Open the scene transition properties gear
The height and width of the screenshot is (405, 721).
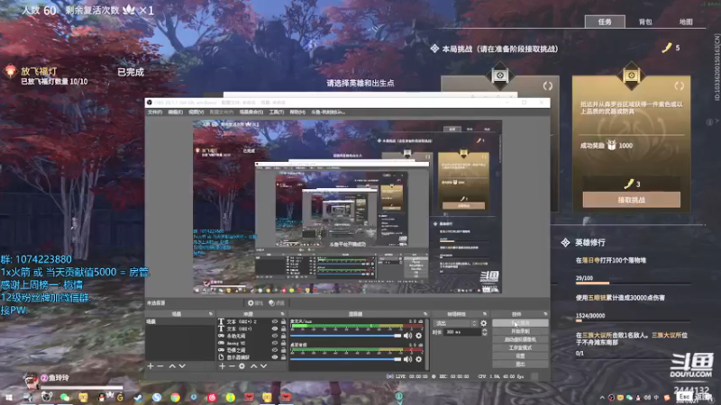coord(484,323)
